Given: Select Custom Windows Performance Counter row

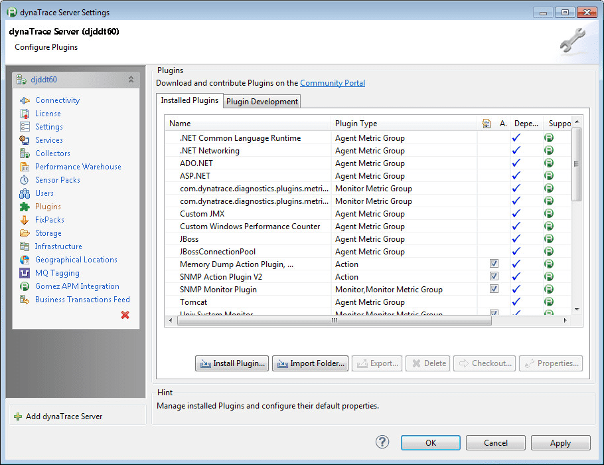Looking at the screenshot, I should pos(368,227).
